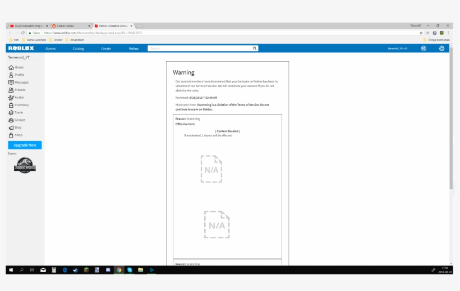Open the Mail app on taskbar
Screen dimensions: 460x291
point(43,270)
